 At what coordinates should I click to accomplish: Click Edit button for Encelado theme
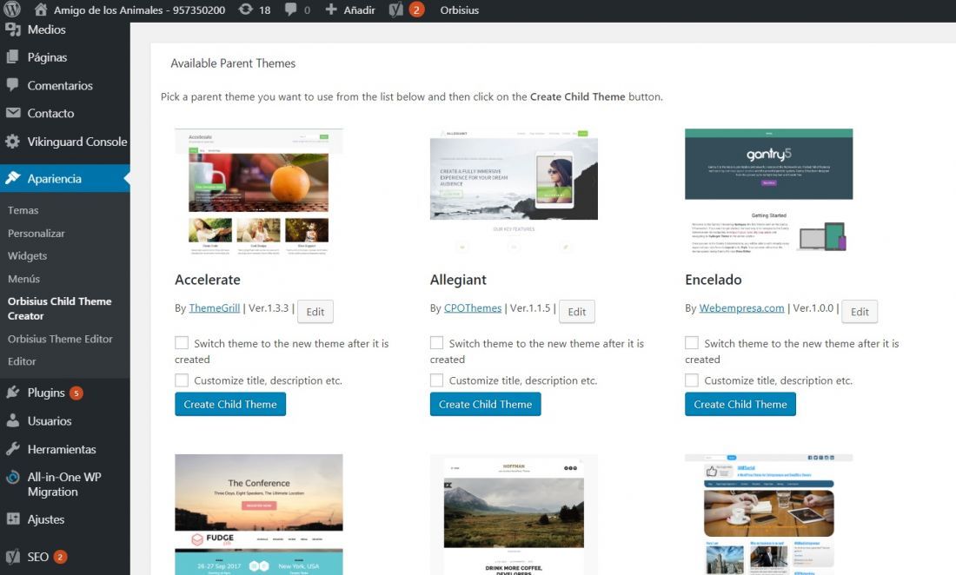pyautogui.click(x=860, y=311)
